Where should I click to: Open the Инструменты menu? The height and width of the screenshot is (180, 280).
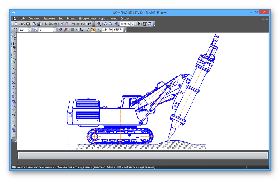(x=87, y=19)
